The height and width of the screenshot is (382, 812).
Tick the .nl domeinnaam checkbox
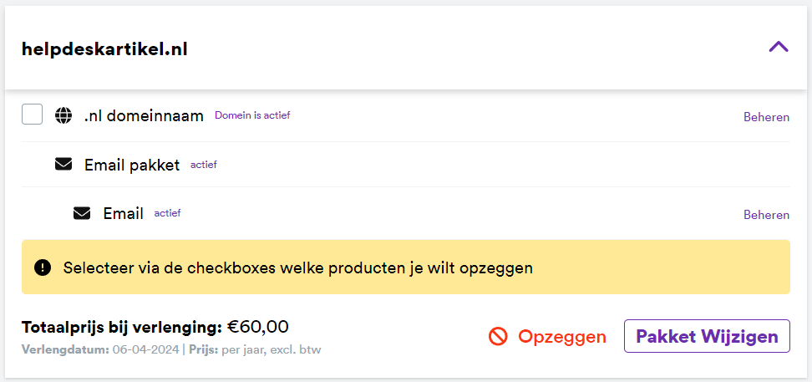32,115
